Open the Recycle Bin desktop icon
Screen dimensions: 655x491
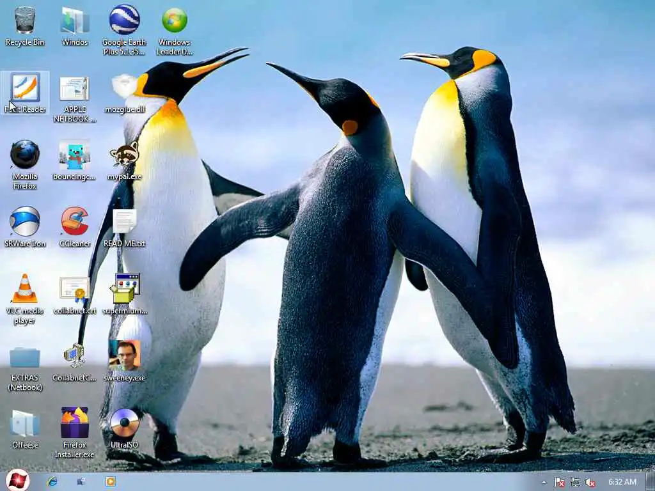tap(25, 26)
